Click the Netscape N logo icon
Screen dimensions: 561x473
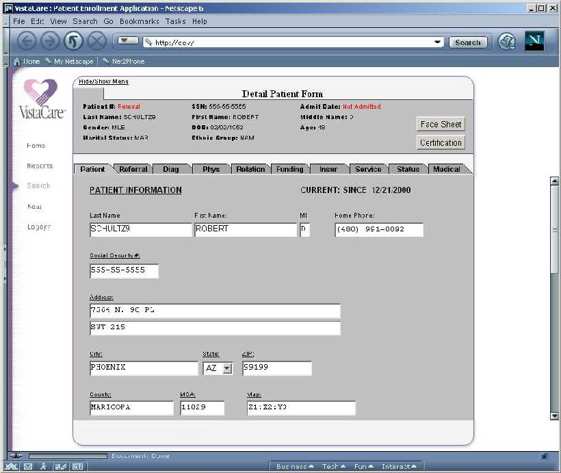point(534,41)
